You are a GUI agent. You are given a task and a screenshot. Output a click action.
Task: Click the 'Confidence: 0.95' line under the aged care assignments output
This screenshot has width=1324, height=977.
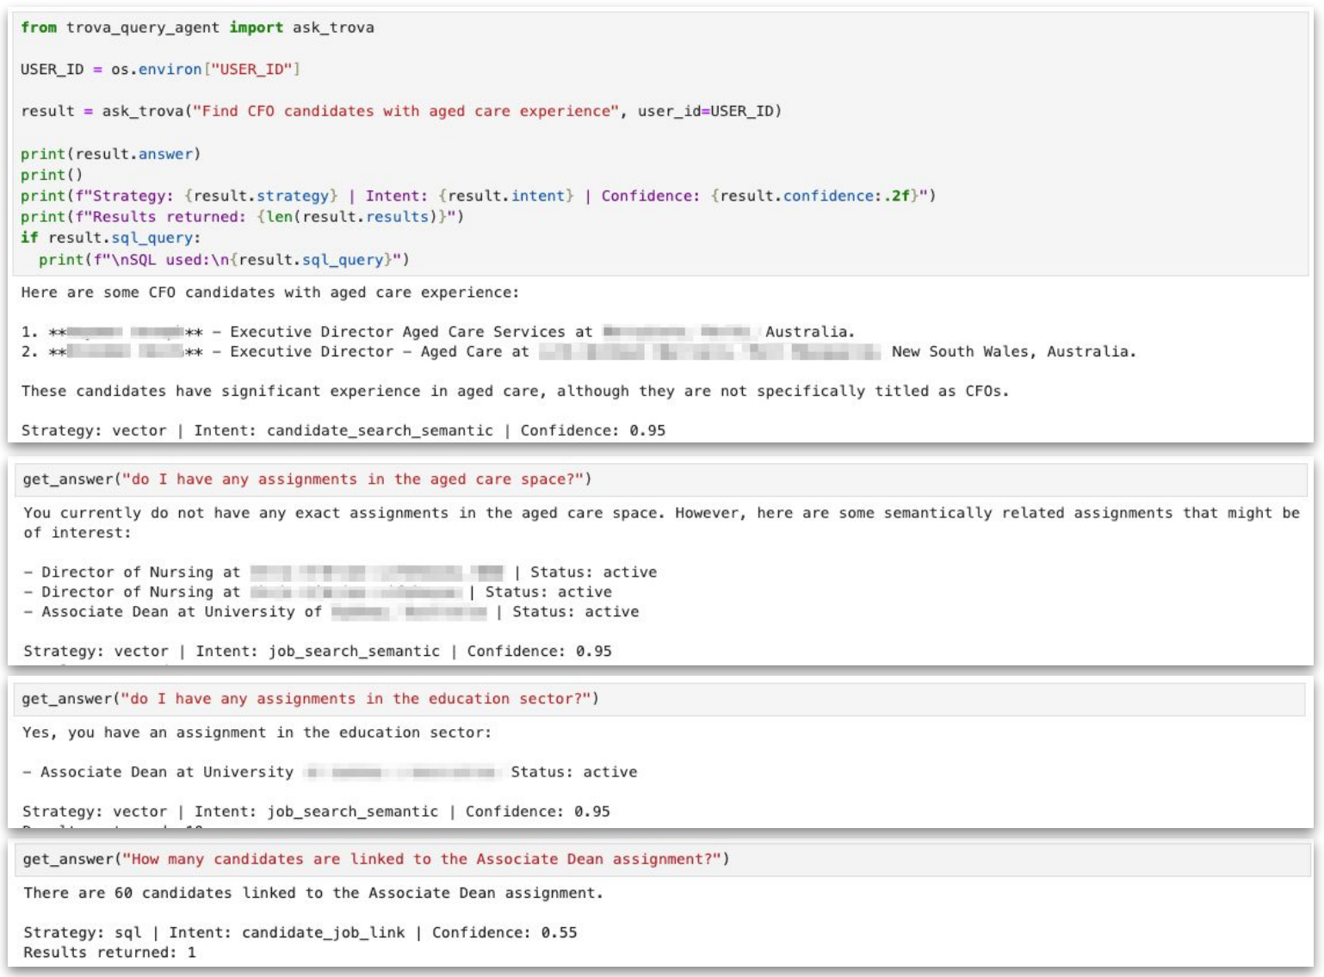(x=318, y=652)
